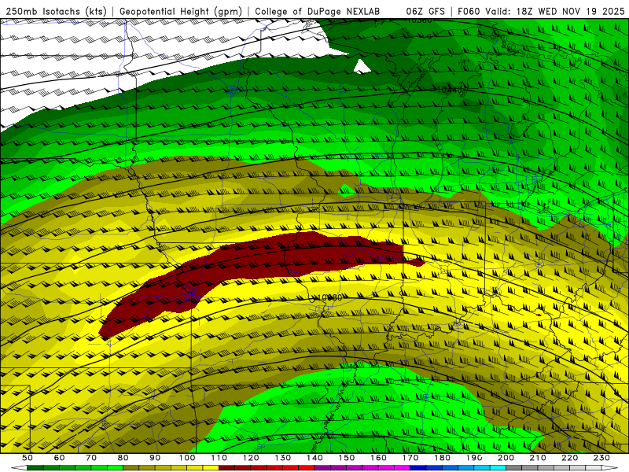Click the '190' color scale label
629x472 pixels.
point(474,458)
